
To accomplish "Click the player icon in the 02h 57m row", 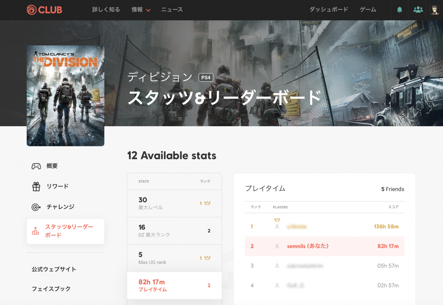I will pos(277,286).
